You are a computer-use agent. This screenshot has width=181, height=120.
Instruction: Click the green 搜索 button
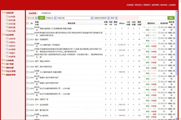pyautogui.click(x=171, y=18)
